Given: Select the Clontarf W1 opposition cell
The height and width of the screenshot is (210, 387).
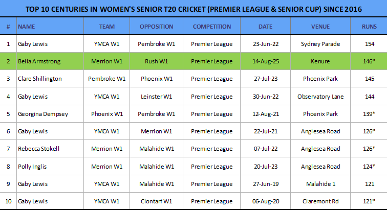Looking at the screenshot, I should point(156,201).
